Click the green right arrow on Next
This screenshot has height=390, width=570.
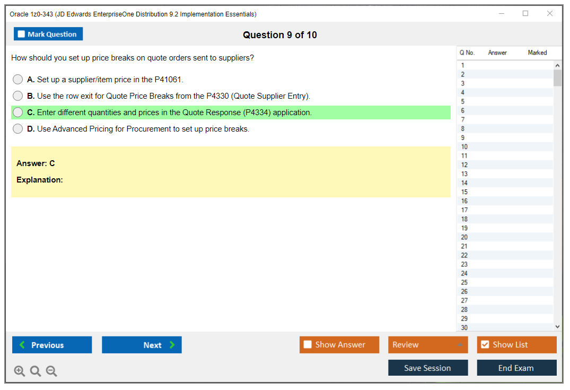pos(172,345)
